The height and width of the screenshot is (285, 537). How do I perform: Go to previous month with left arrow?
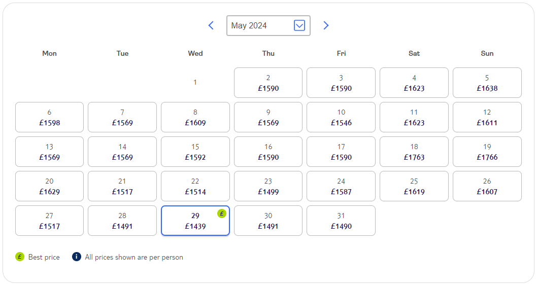(x=211, y=25)
